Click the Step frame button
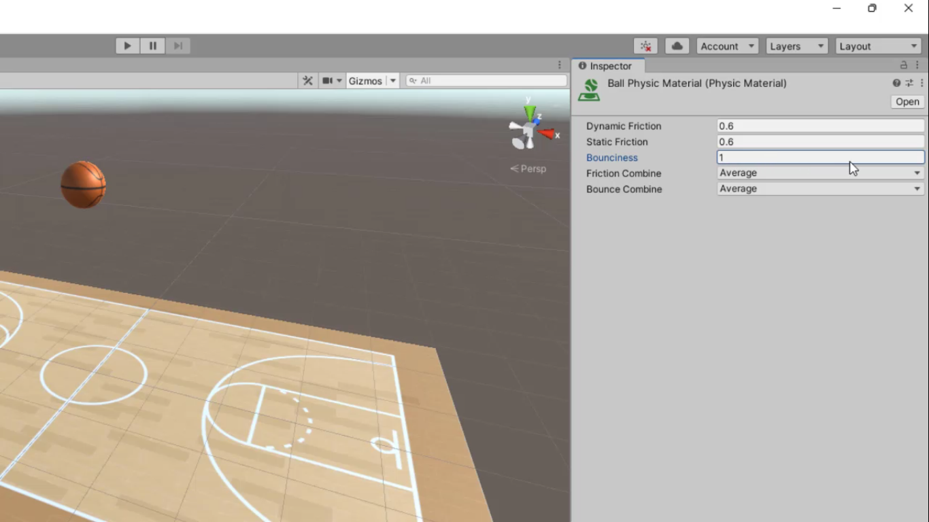 pos(178,46)
